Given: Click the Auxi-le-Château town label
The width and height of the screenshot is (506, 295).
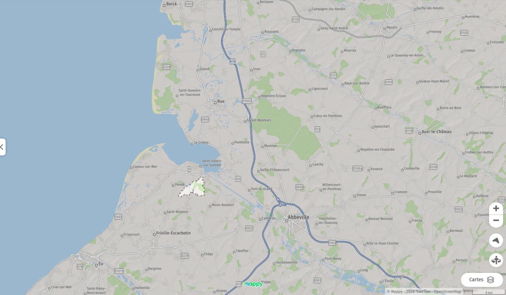Looking at the screenshot, I should pyautogui.click(x=436, y=132).
